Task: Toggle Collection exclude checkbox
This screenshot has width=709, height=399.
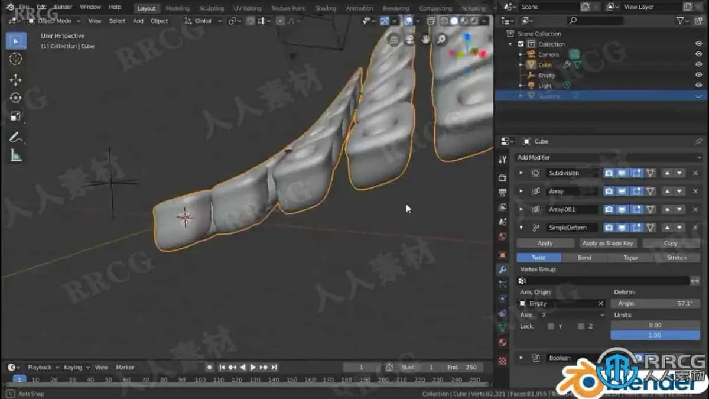Action: pyautogui.click(x=521, y=44)
